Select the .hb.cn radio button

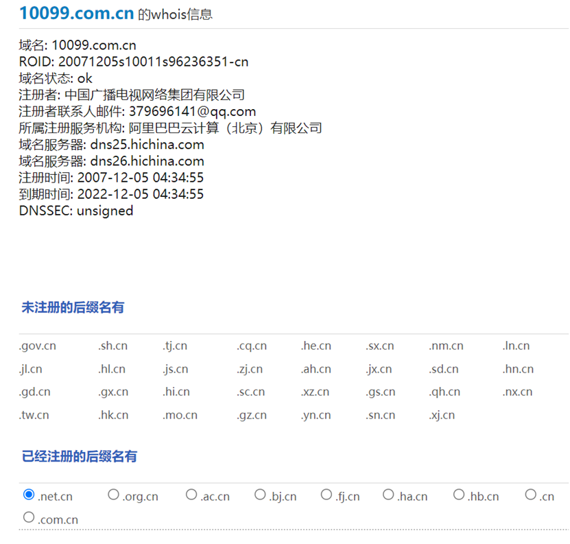459,495
